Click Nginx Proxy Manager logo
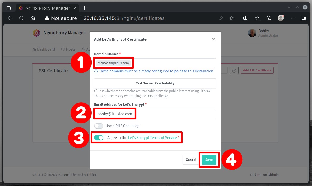This screenshot has height=186, width=312. 37,33
